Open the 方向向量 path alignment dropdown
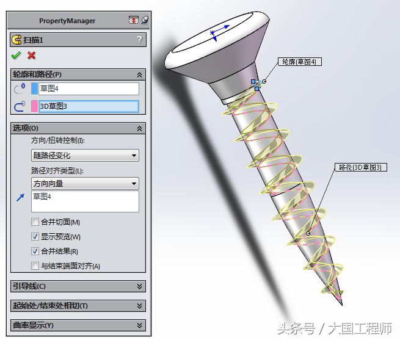This screenshot has width=400, height=340. (85, 183)
